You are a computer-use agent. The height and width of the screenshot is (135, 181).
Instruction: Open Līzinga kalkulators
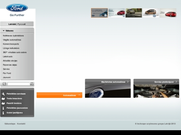pyautogui.click(x=11, y=48)
